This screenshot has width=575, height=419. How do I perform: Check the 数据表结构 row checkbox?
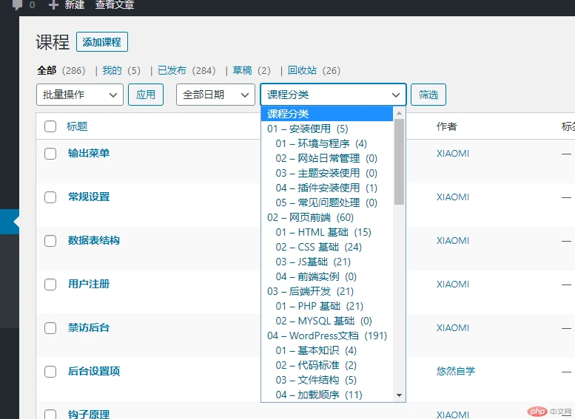(50, 241)
